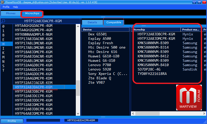
Task: Select chip H9TP32A8JDCCPR-KGM
Action: tap(34, 96)
